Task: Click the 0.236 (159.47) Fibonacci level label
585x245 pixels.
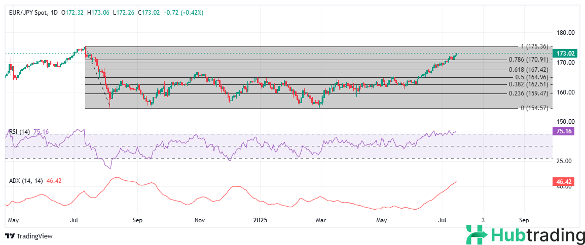Action: [x=528, y=93]
